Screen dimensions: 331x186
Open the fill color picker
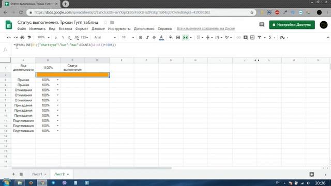171,38
